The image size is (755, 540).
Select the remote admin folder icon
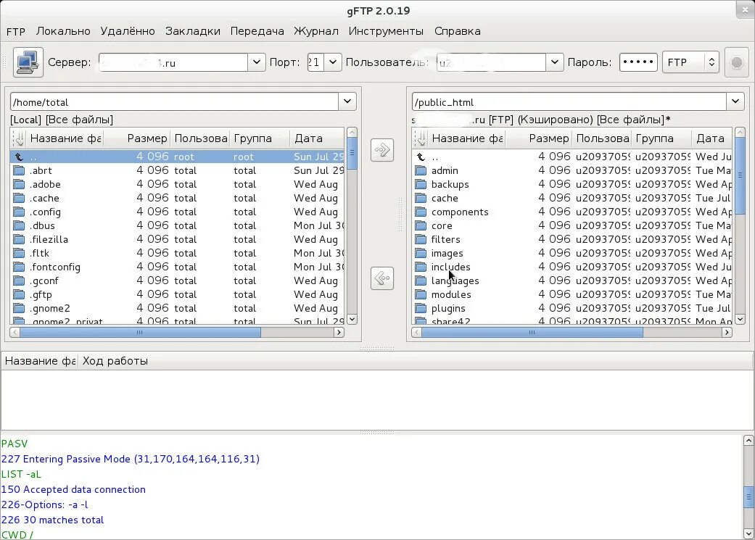click(x=421, y=170)
